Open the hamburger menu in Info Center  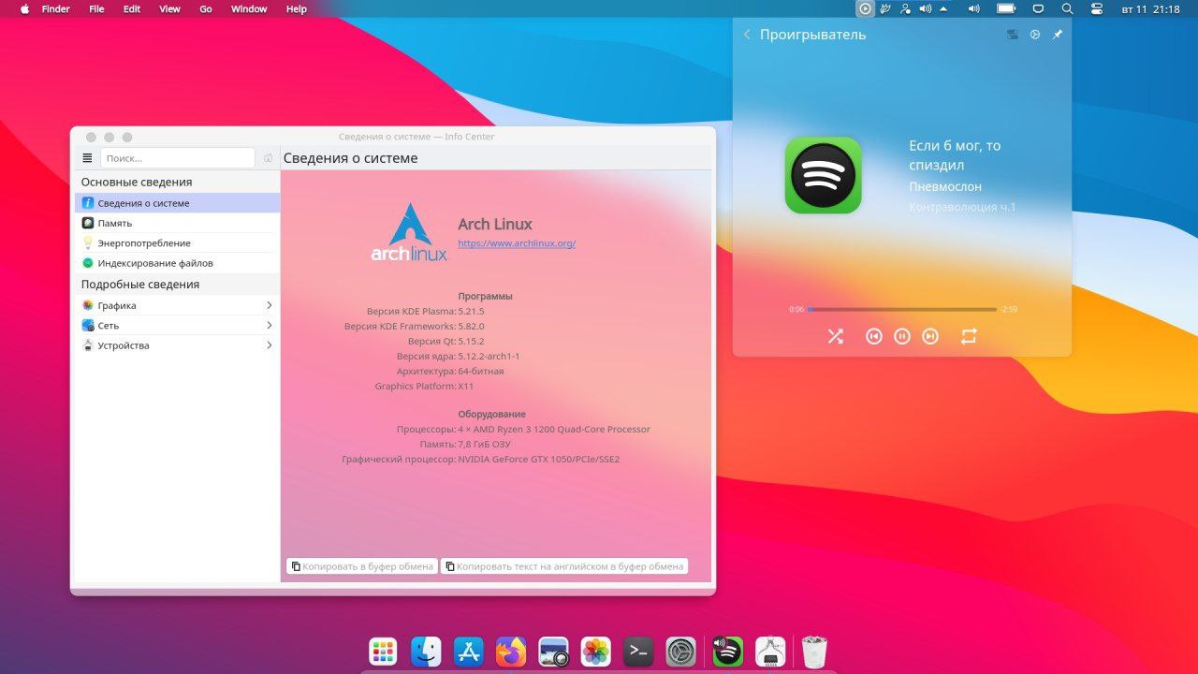click(88, 158)
